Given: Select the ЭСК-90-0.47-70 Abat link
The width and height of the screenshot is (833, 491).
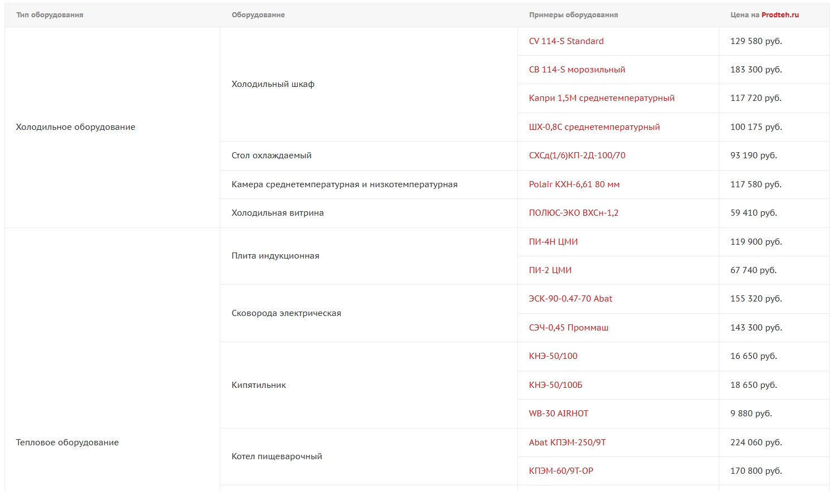Looking at the screenshot, I should click(x=570, y=299).
